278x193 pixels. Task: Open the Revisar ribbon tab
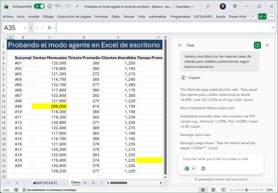(129, 16)
